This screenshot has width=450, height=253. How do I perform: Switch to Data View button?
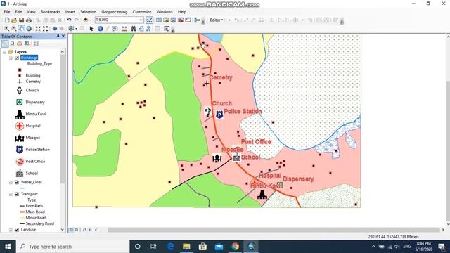71,230
